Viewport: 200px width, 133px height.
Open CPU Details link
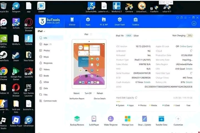tap(189, 69)
